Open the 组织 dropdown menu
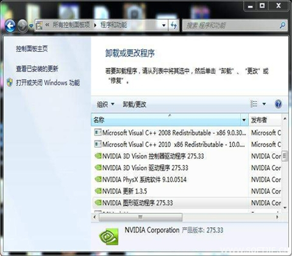292x256 pixels. point(106,104)
